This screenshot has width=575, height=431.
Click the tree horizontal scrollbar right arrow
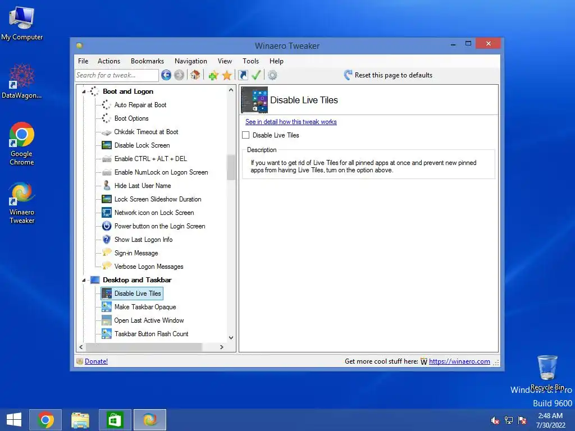(x=221, y=347)
